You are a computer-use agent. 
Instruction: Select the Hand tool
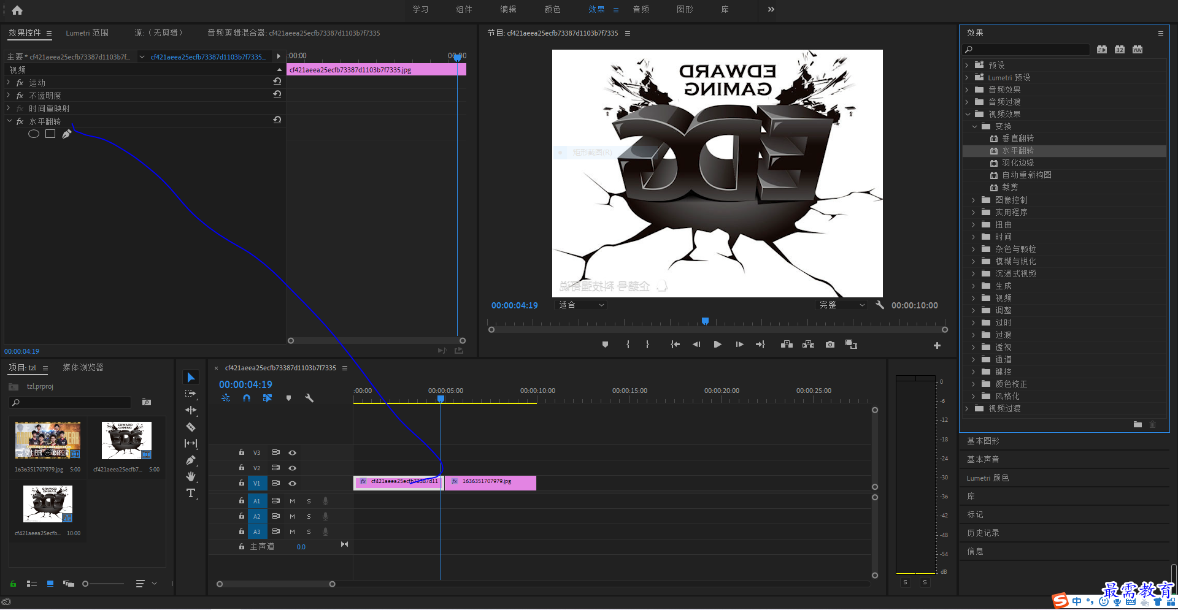pos(191,476)
